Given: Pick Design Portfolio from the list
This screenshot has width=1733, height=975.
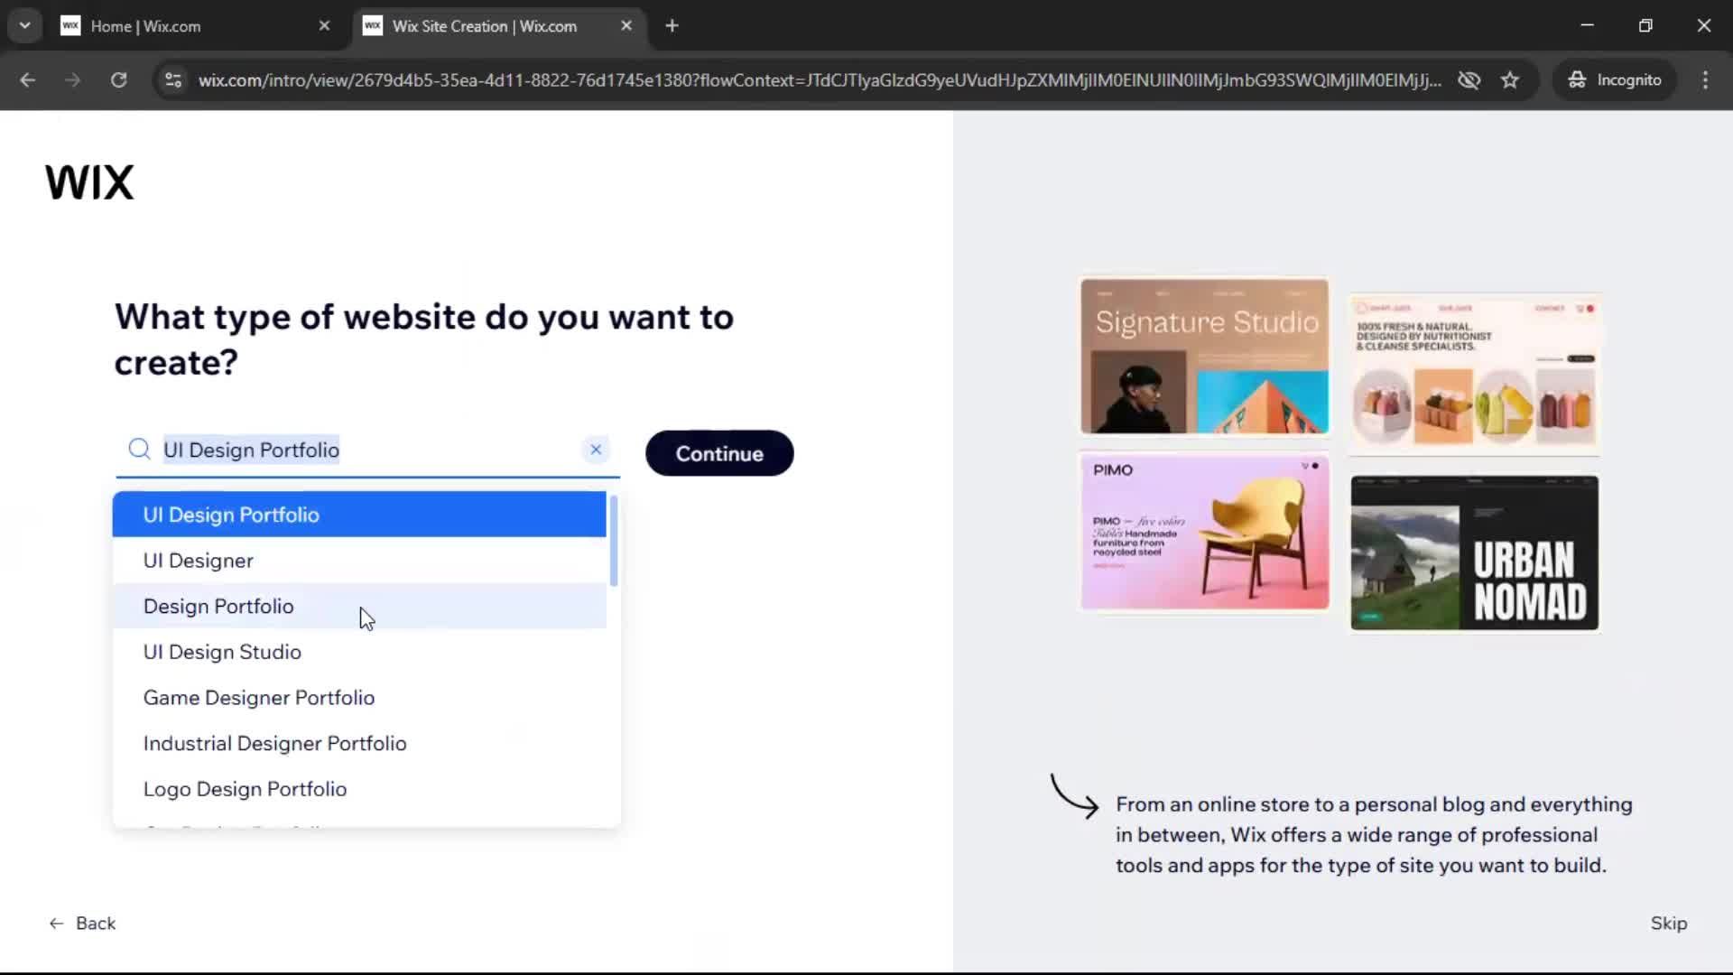Looking at the screenshot, I should tap(359, 607).
